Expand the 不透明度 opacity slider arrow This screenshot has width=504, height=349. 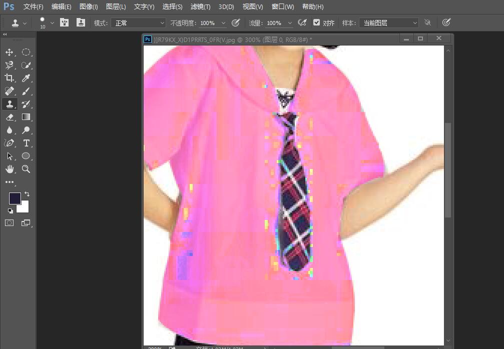point(223,23)
